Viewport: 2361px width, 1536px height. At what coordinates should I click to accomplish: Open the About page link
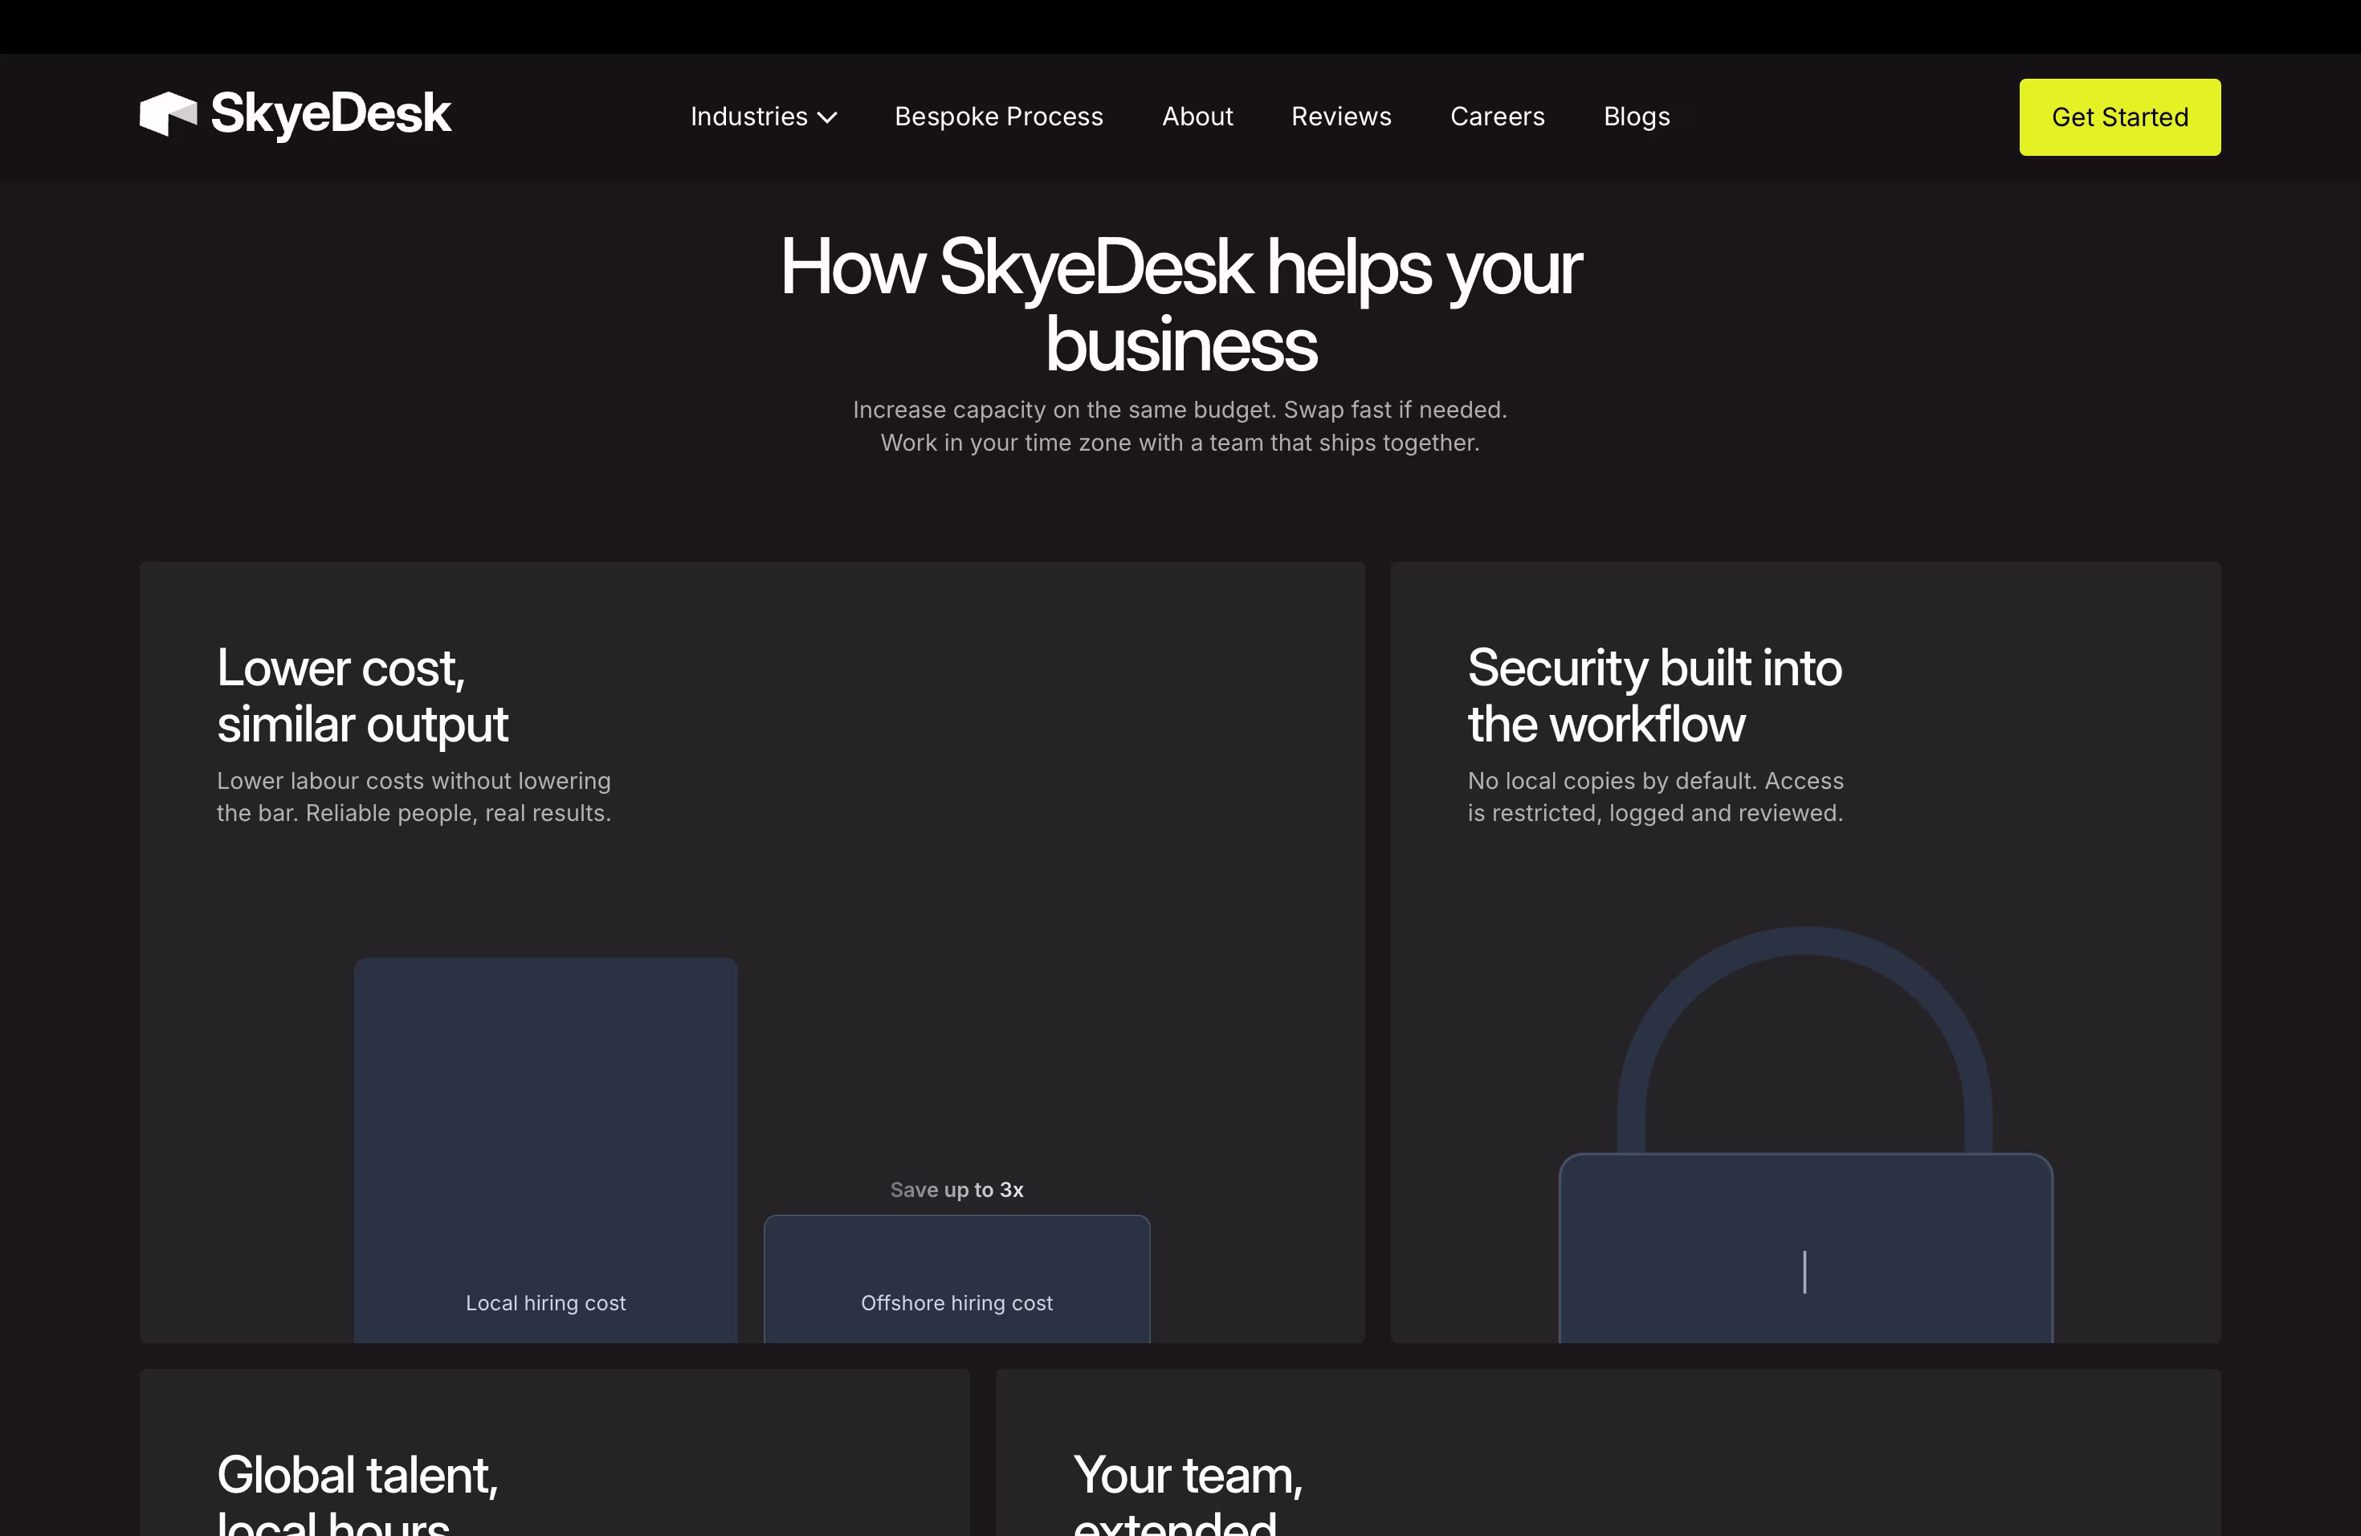click(x=1197, y=117)
